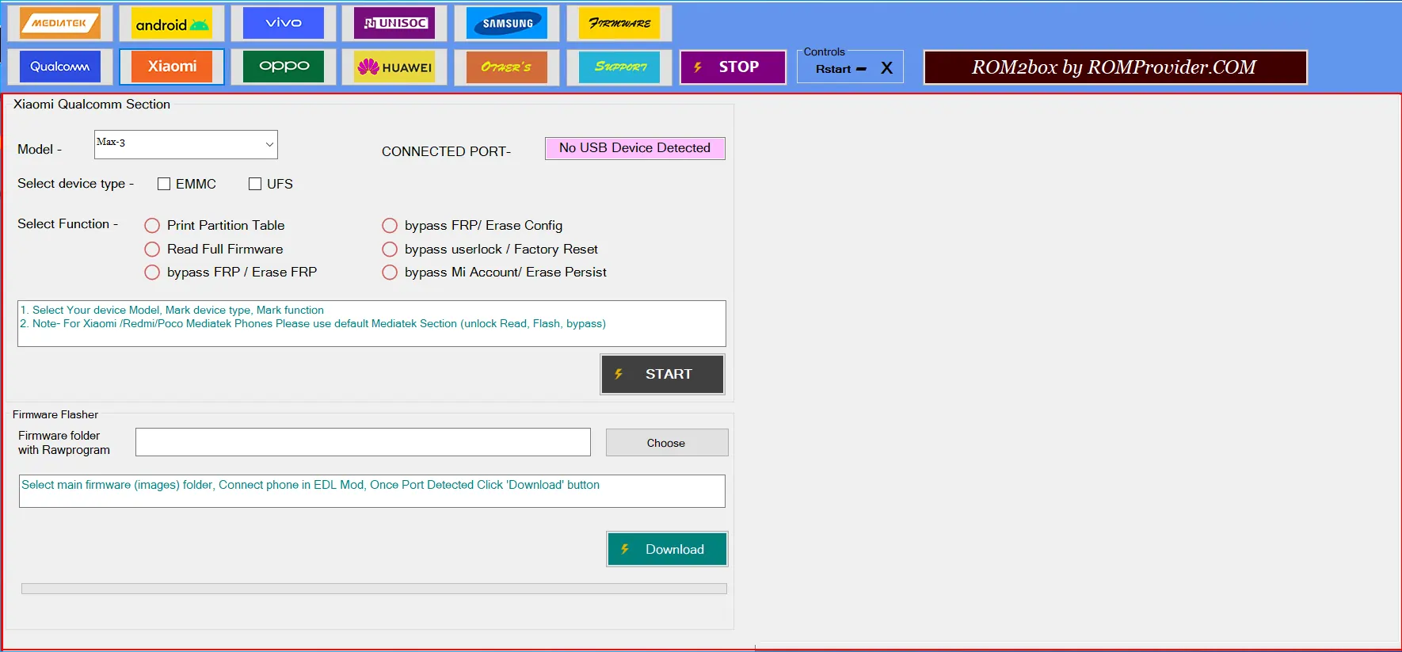Click the 'Model -' label
Screen dimensions: 1402x652
tap(40, 149)
